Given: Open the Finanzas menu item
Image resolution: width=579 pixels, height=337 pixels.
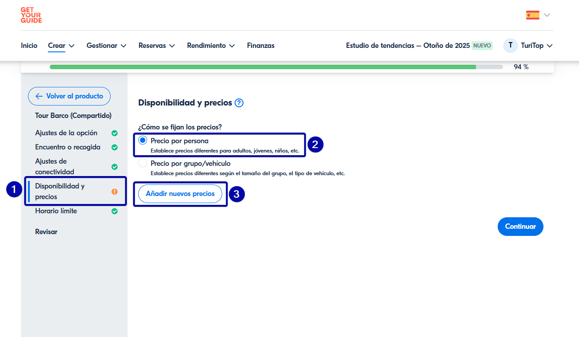Looking at the screenshot, I should coord(260,46).
